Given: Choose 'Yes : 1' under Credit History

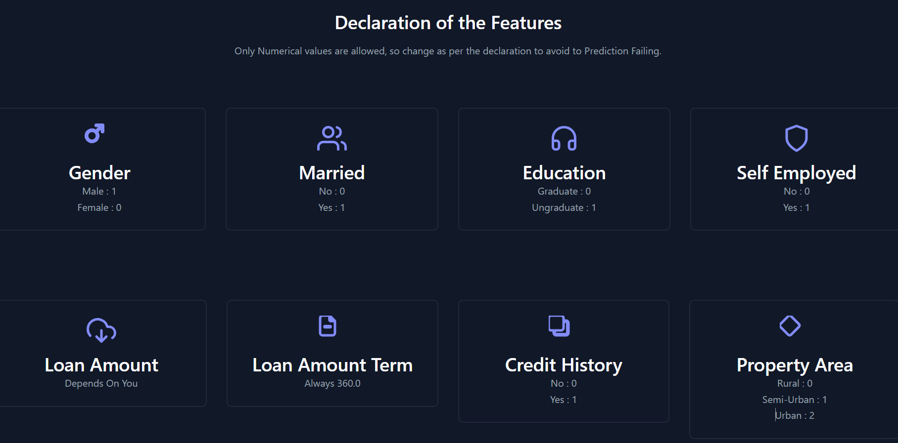Looking at the screenshot, I should pyautogui.click(x=564, y=400).
